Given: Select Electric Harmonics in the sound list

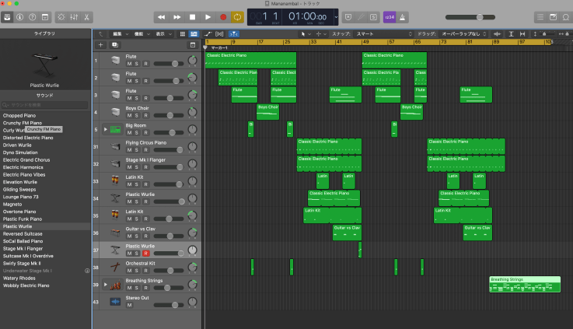Looking at the screenshot, I should tap(23, 167).
